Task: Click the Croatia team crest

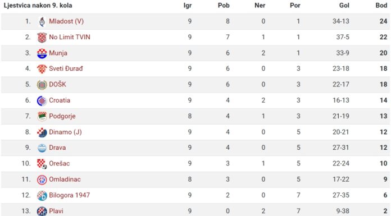Action: click(42, 100)
